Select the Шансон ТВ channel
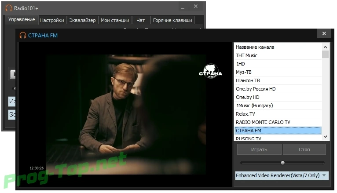 click(x=278, y=80)
